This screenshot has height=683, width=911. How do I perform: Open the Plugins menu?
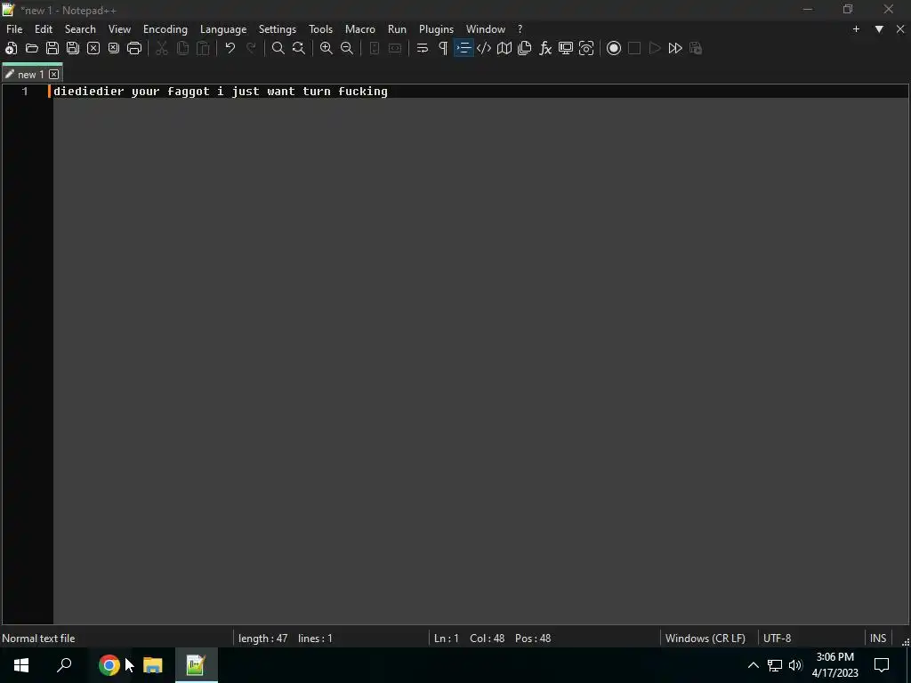(x=436, y=29)
